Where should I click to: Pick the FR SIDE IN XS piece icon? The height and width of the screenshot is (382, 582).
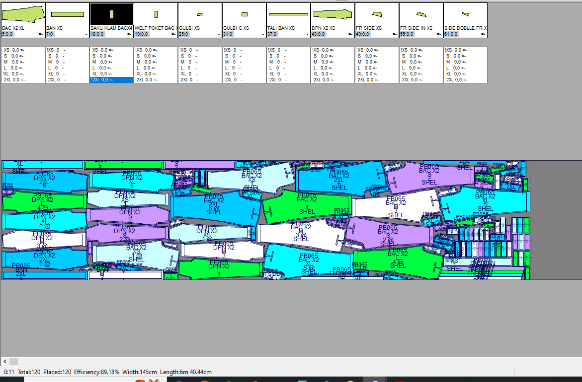(x=421, y=14)
